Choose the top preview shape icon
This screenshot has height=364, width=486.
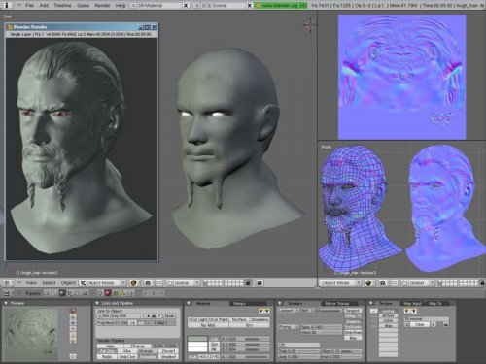pyautogui.click(x=73, y=311)
